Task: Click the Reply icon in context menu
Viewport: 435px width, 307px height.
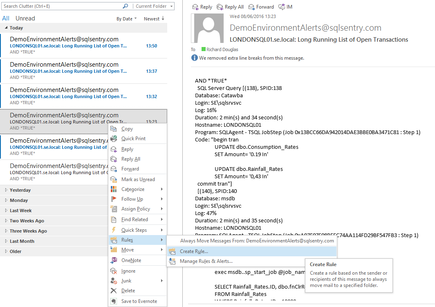Action: click(114, 149)
